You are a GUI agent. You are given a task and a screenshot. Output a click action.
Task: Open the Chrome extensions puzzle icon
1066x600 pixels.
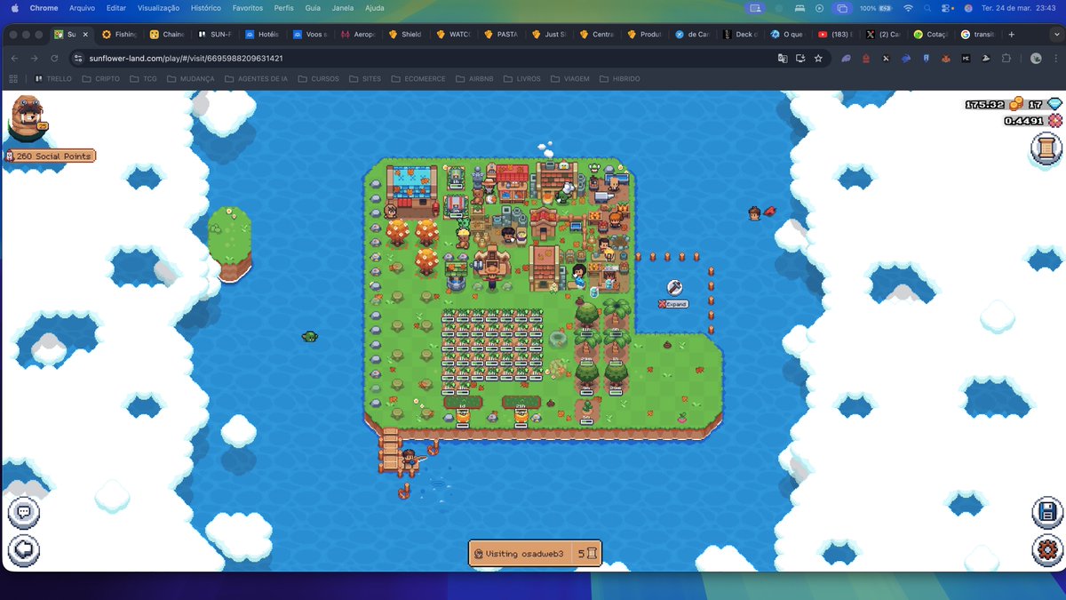pyautogui.click(x=1006, y=58)
